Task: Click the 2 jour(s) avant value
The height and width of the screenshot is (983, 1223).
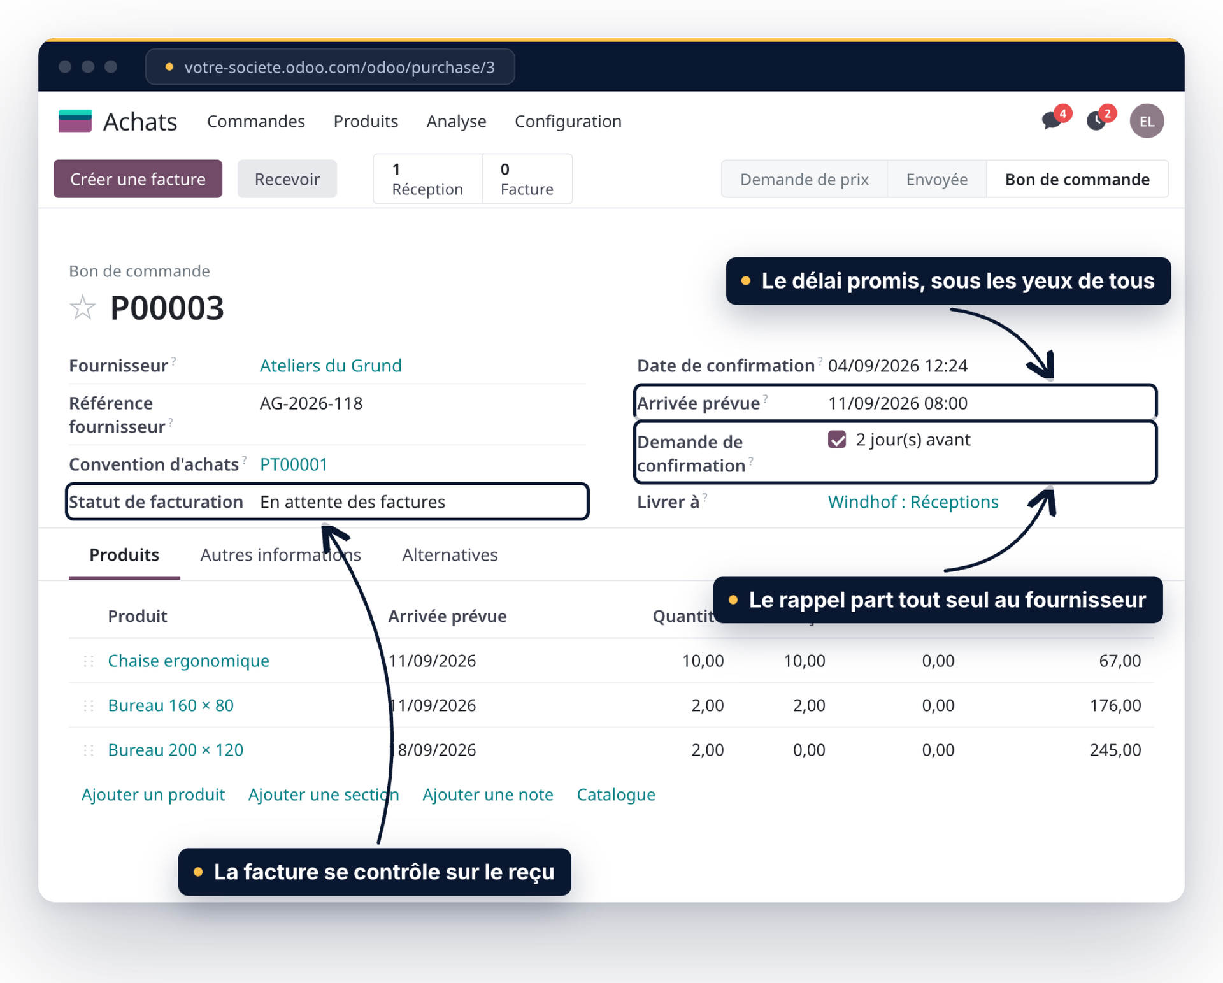Action: click(913, 440)
